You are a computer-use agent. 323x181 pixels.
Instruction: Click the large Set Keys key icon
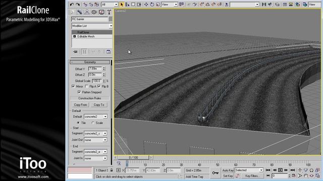point(216,173)
